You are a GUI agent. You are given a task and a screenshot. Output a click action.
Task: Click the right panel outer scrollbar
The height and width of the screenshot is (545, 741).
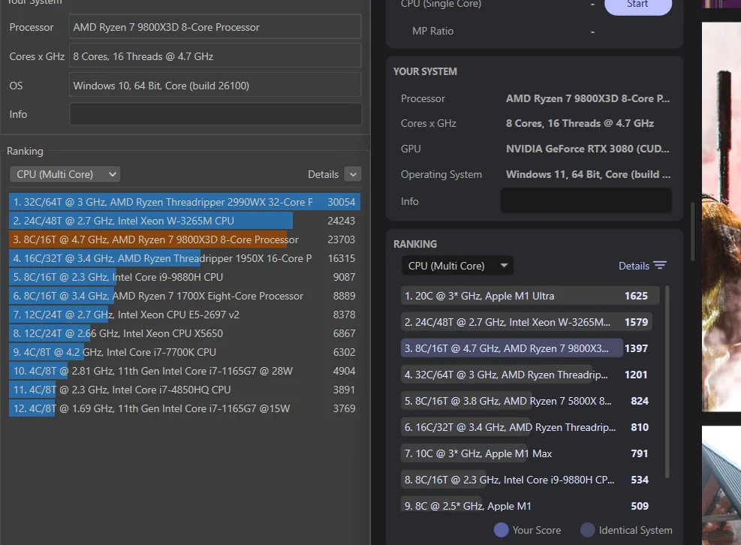click(x=693, y=232)
